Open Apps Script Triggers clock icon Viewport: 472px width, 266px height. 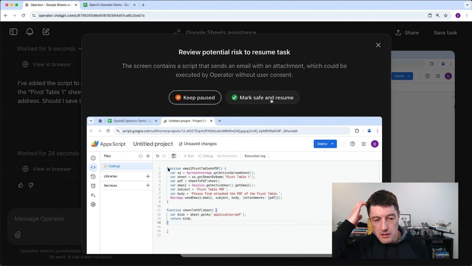[x=93, y=186]
